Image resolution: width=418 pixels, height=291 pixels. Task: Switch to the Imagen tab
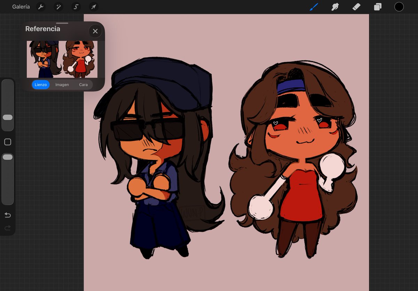62,85
